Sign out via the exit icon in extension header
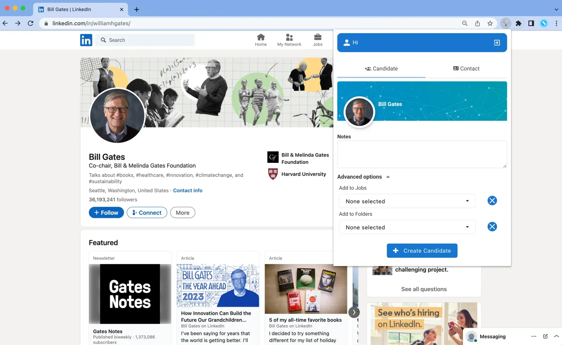Image resolution: width=562 pixels, height=345 pixels. click(496, 42)
